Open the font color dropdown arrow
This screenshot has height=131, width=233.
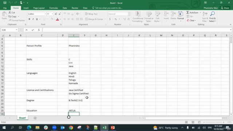60,19
